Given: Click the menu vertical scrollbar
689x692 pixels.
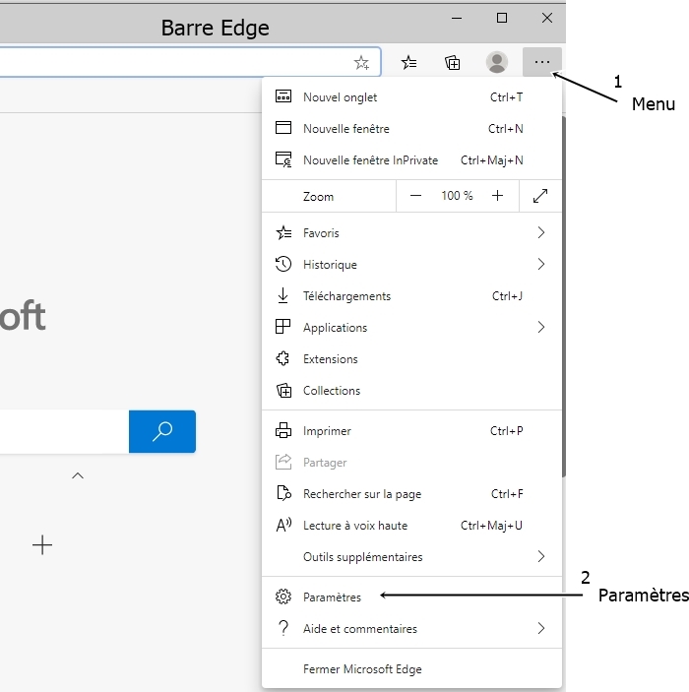Looking at the screenshot, I should click(x=564, y=296).
